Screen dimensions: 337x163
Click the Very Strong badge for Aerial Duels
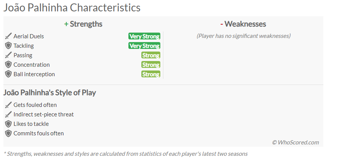144,36
